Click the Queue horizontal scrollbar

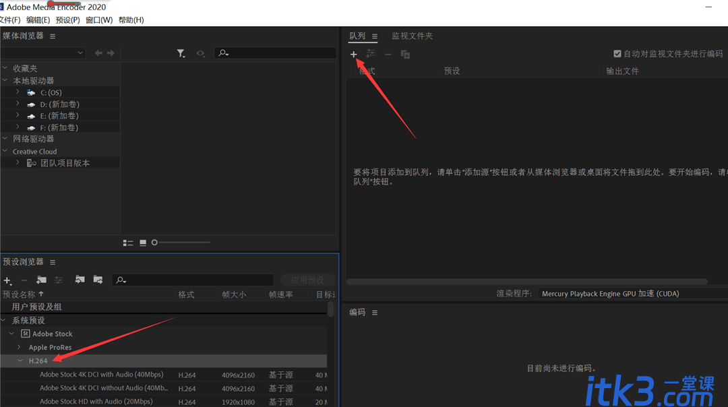tap(527, 282)
